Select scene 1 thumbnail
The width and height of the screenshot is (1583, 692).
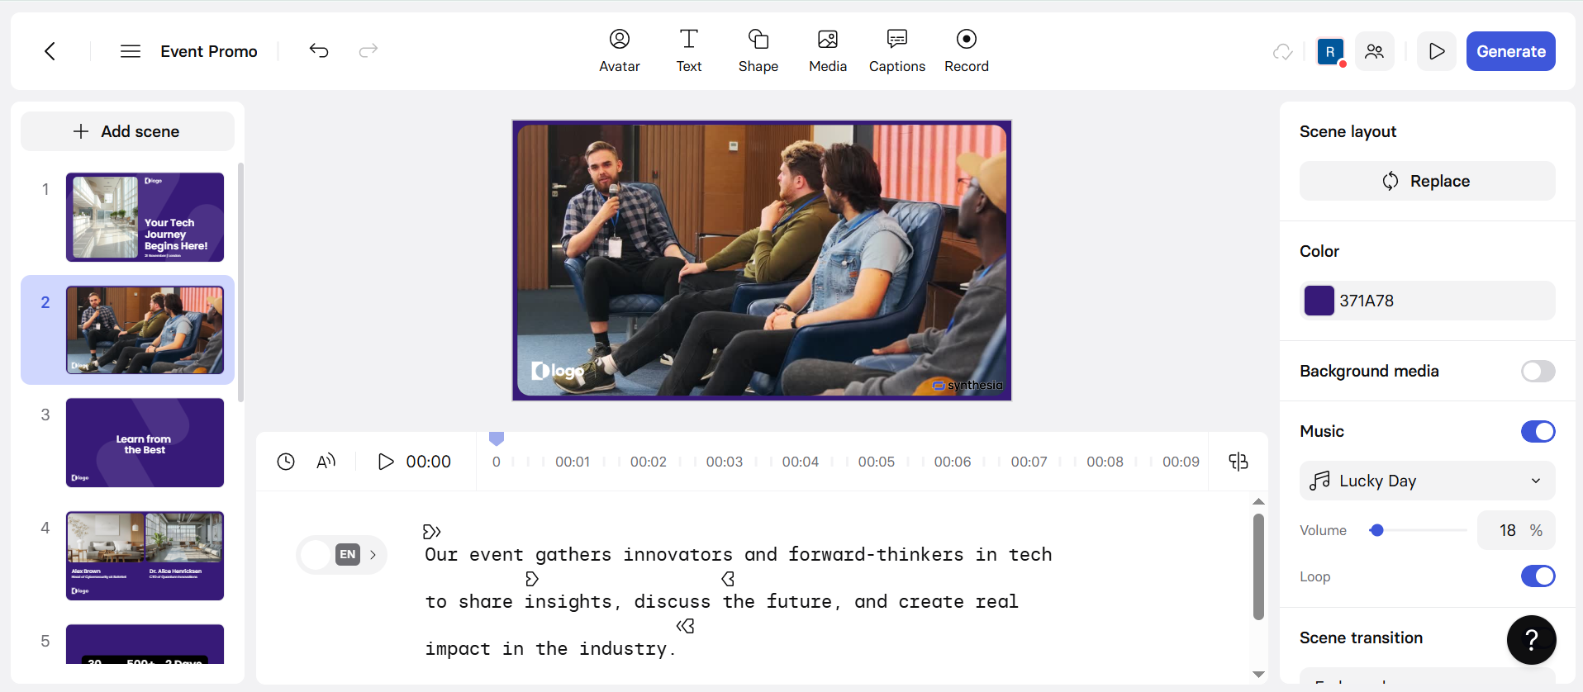coord(145,217)
